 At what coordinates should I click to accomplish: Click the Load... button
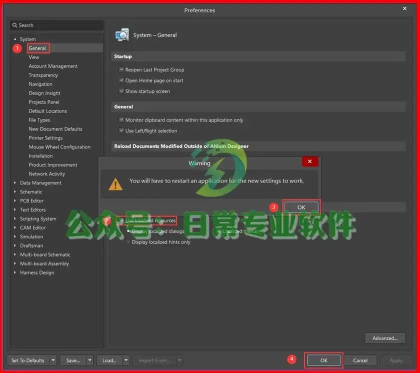click(x=109, y=360)
